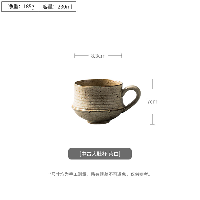Select the 容量: 230ml capacity cell
Screen dimensions: 200x200
[57, 7]
